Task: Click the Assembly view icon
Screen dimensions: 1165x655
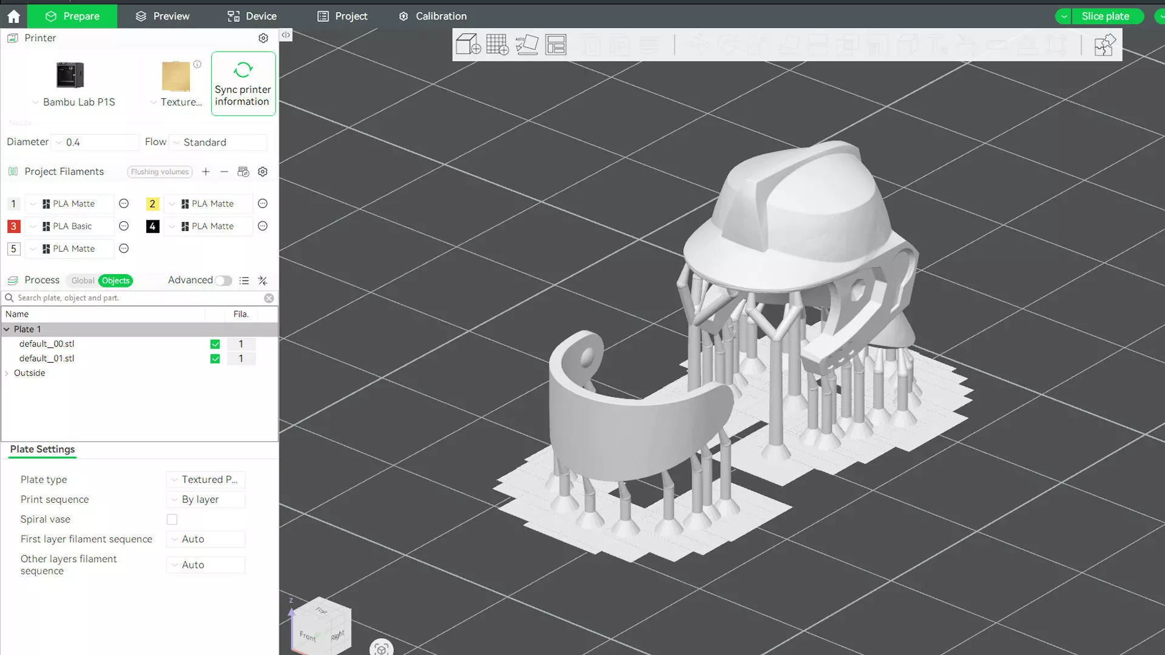Action: tap(1104, 45)
